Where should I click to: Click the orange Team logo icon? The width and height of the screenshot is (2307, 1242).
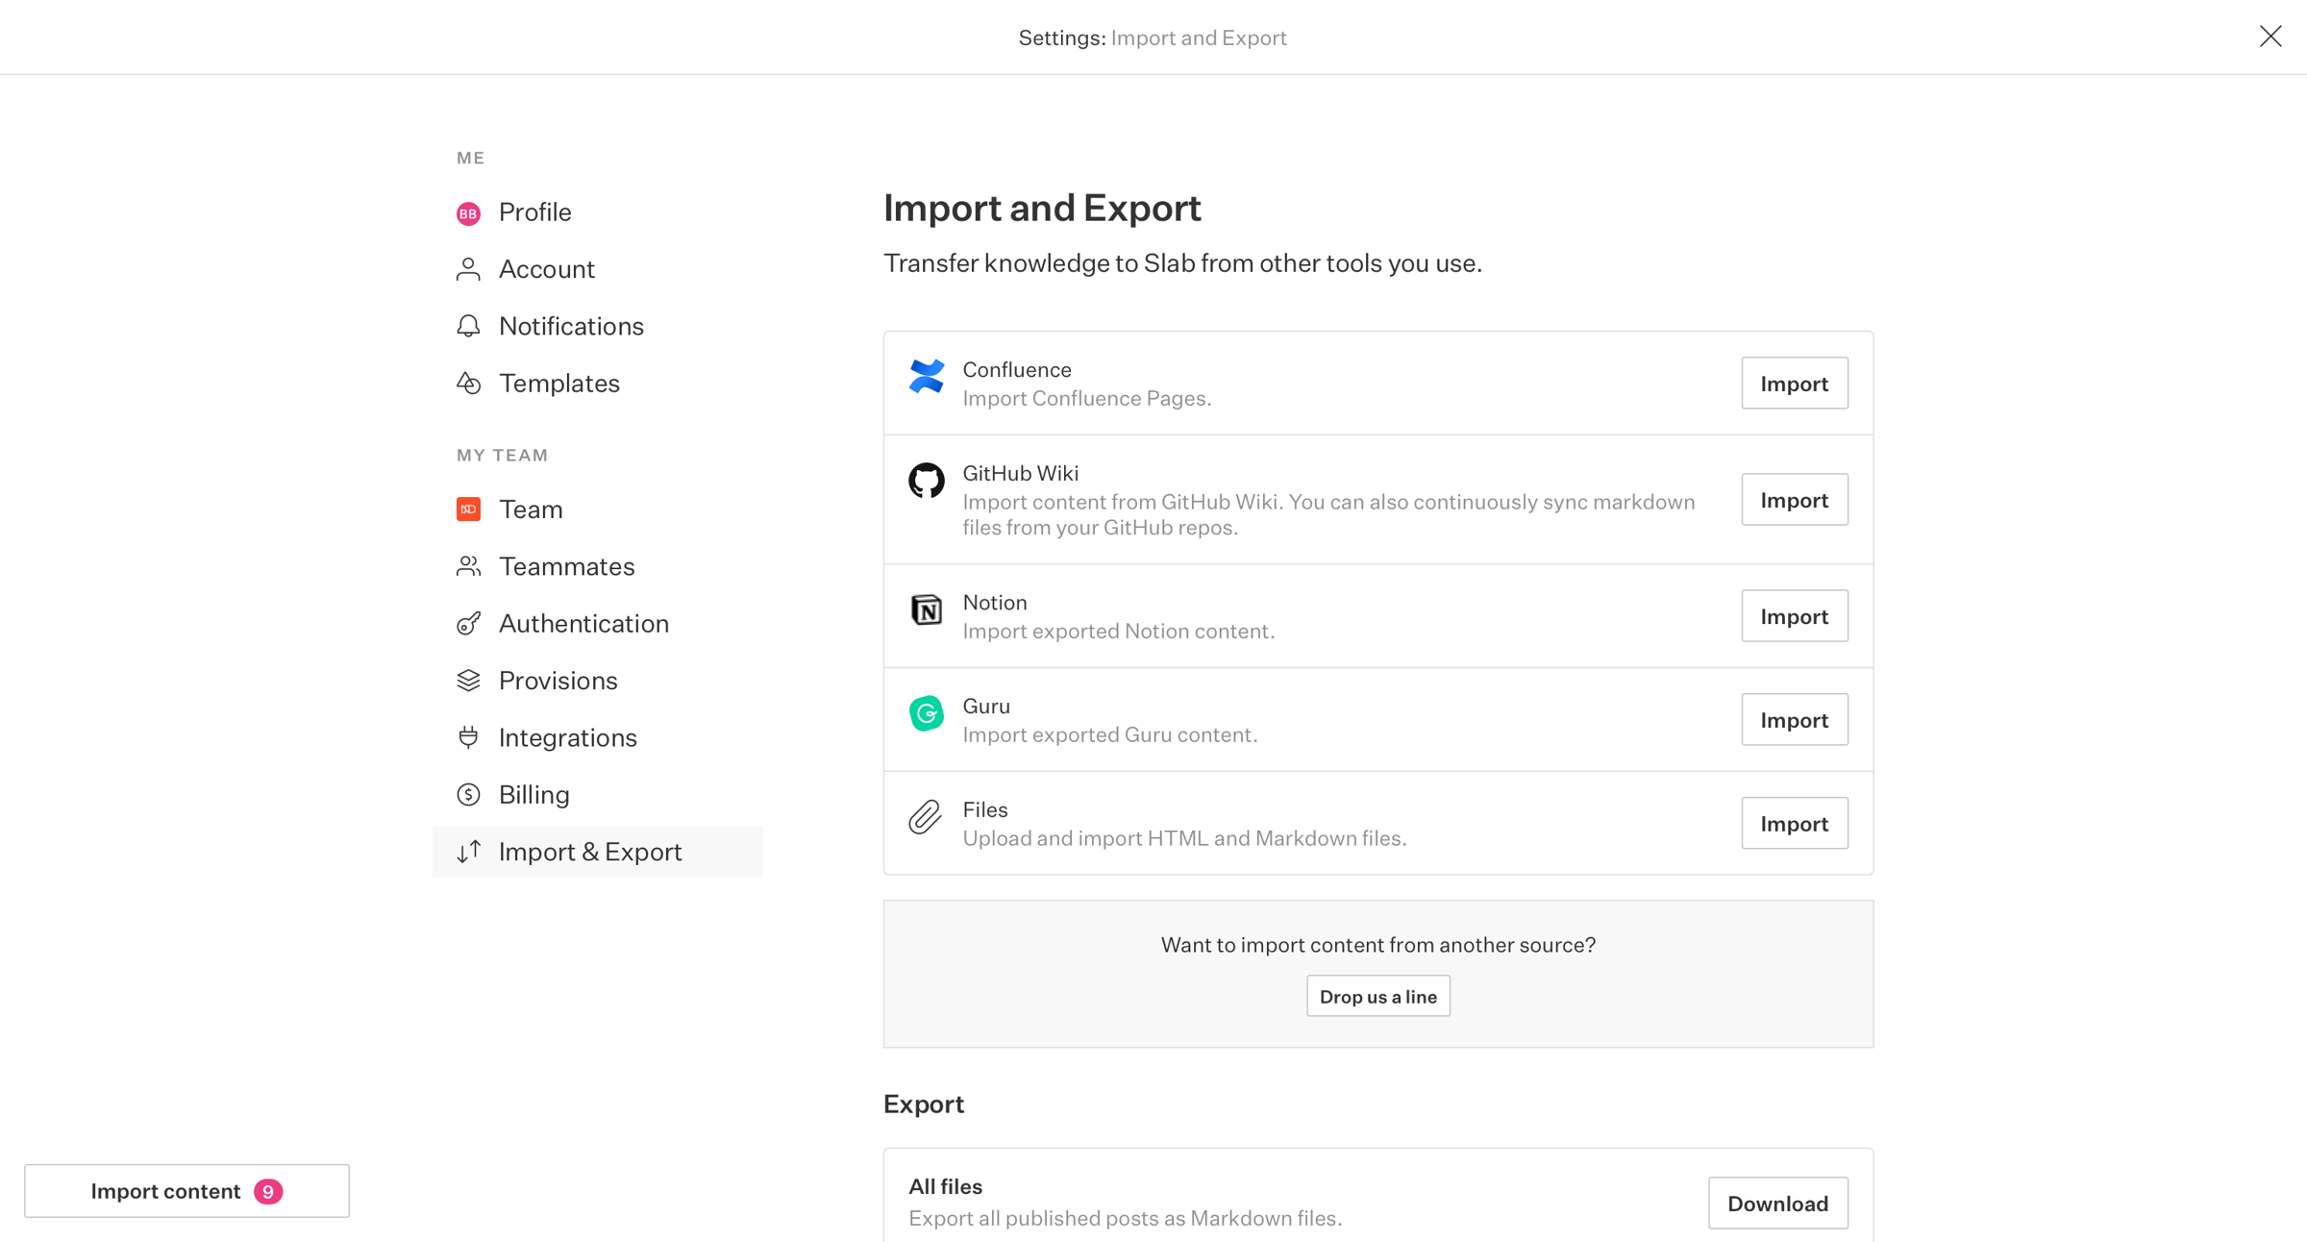click(468, 509)
